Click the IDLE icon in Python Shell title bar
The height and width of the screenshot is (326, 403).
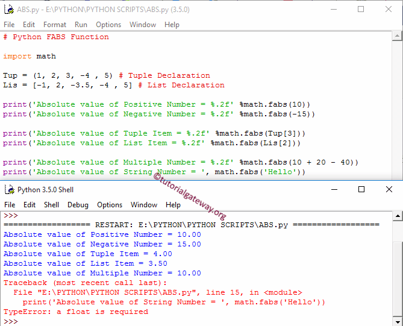tap(10, 190)
